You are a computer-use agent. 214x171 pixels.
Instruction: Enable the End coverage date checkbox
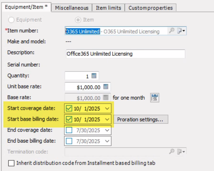[69, 130]
